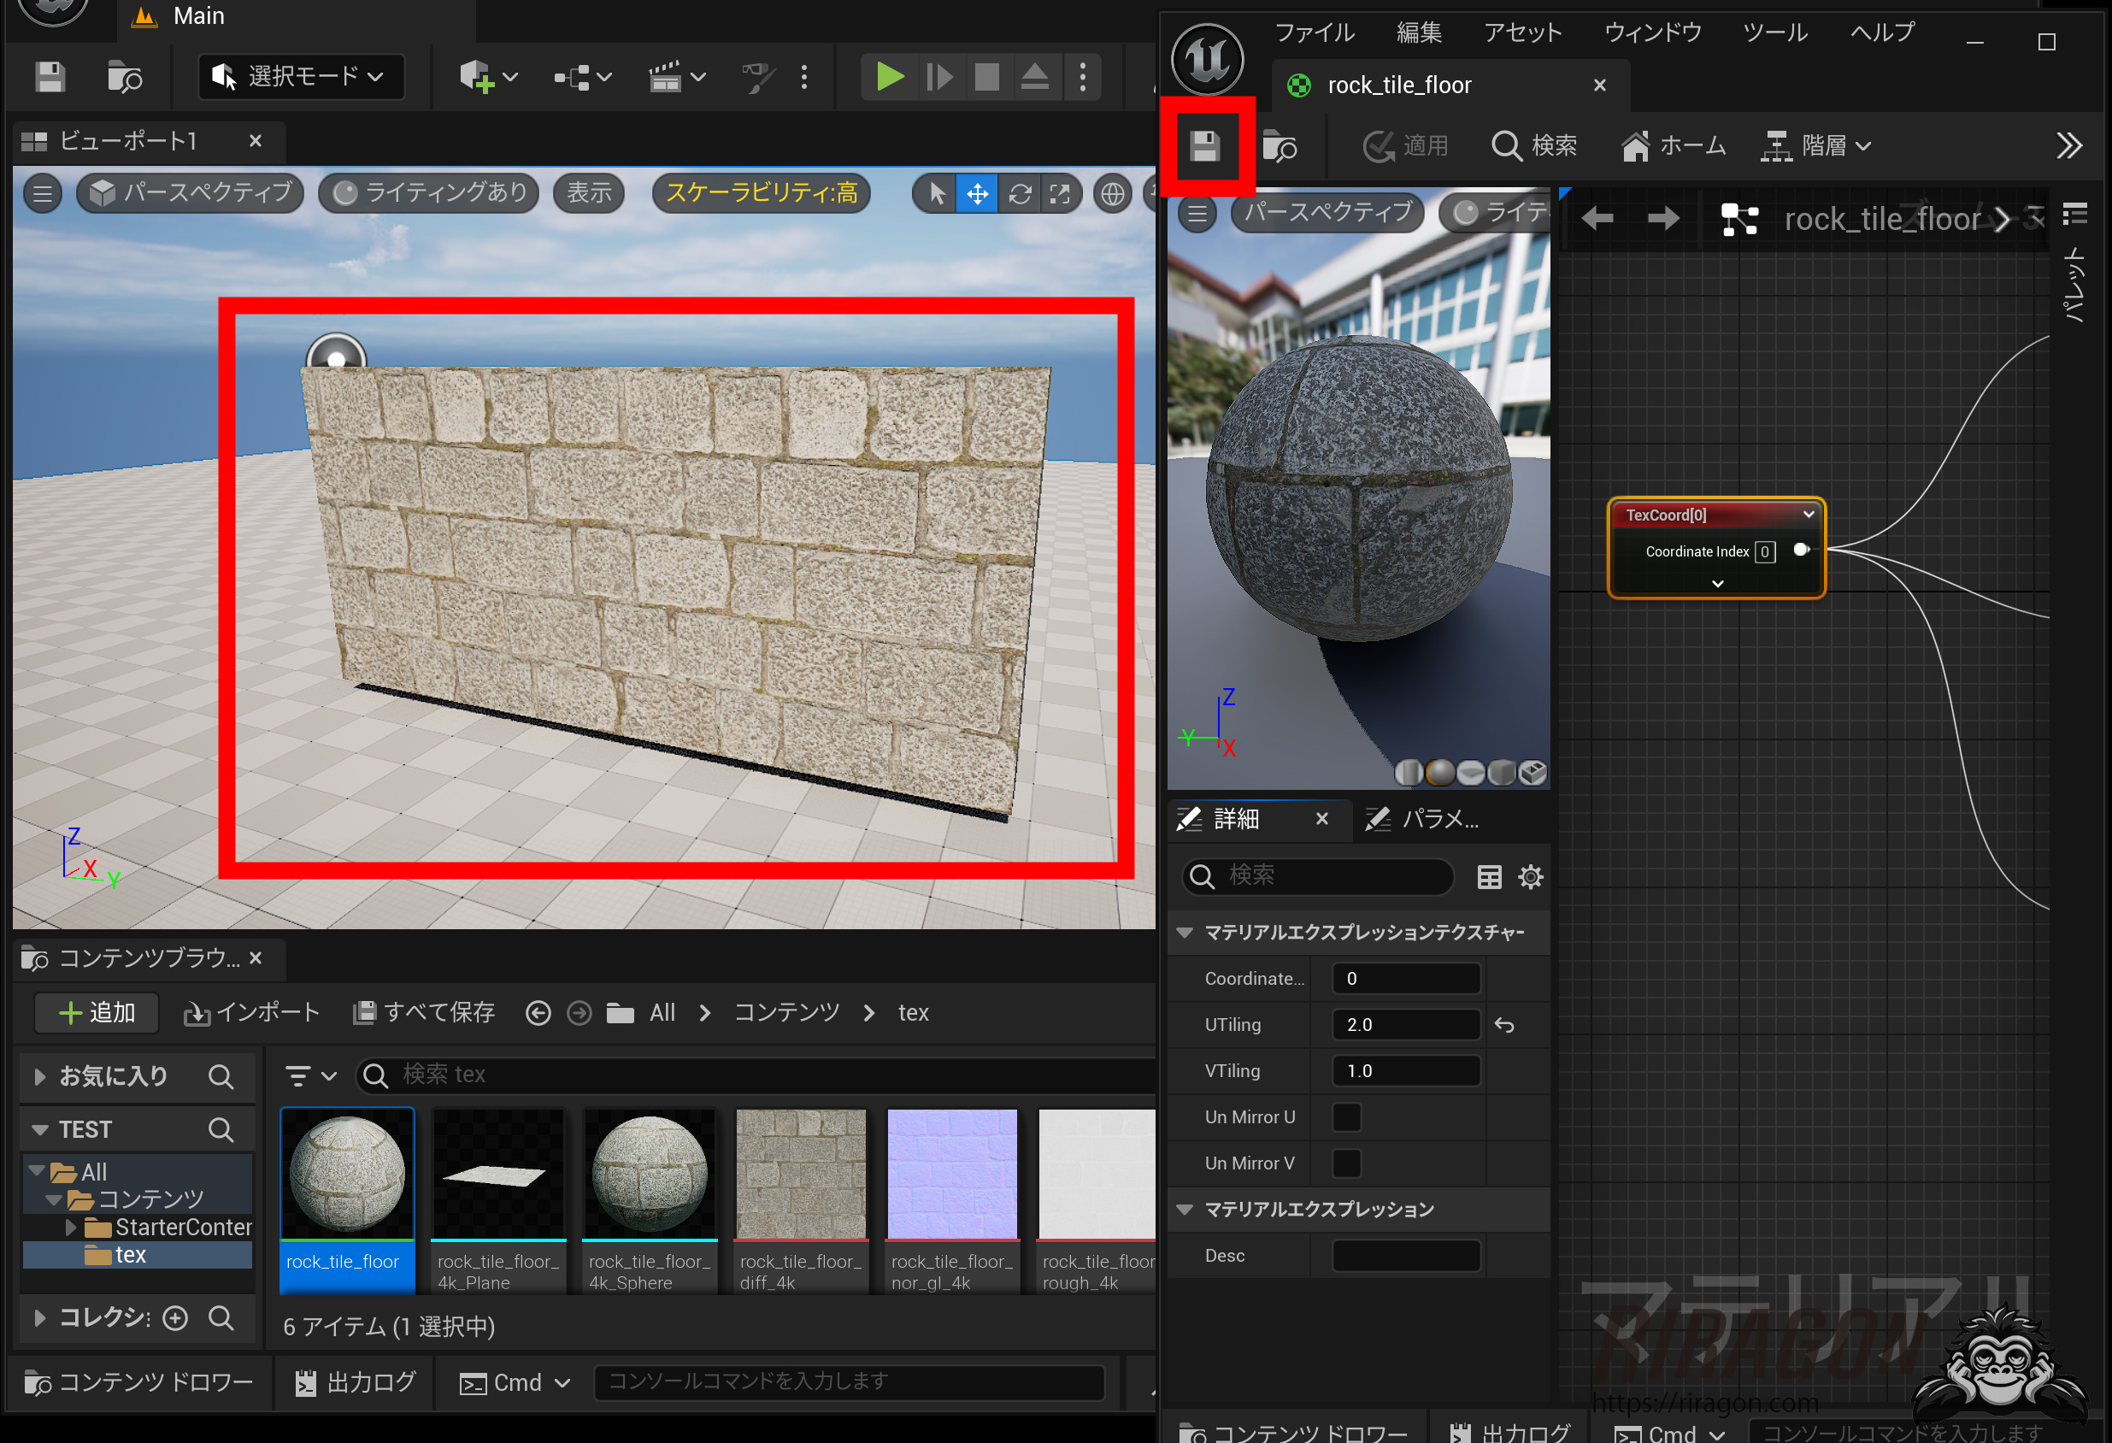2112x1443 pixels.
Task: Select the translate move tool icon
Action: [x=977, y=193]
